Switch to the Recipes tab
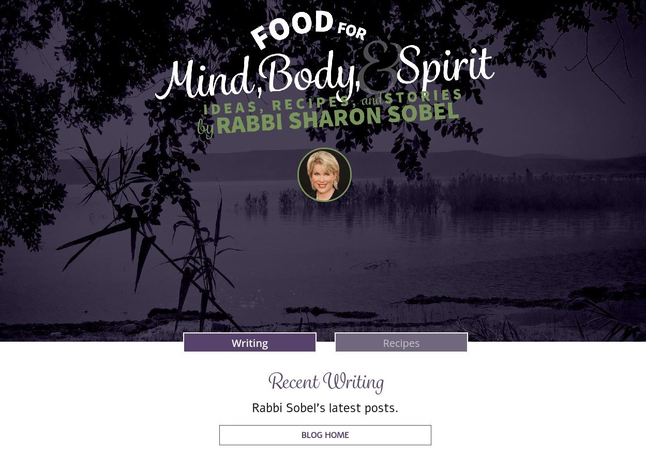Viewport: 646px width, 452px height. [401, 343]
